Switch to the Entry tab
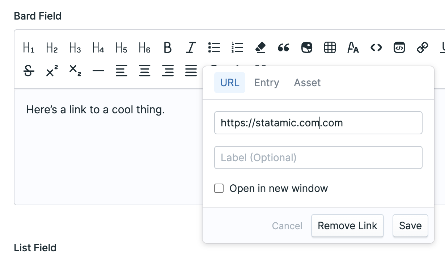The height and width of the screenshot is (260, 445). tap(267, 83)
